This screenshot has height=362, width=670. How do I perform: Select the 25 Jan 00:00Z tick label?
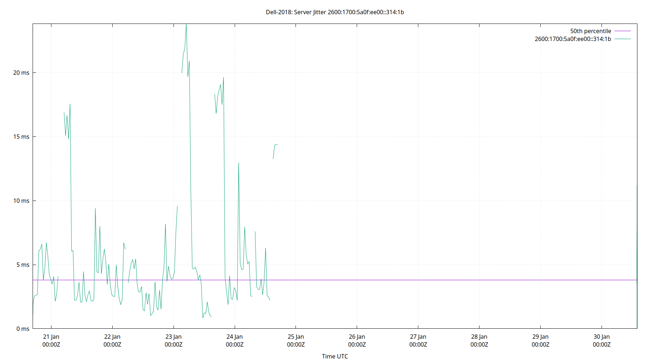296,340
